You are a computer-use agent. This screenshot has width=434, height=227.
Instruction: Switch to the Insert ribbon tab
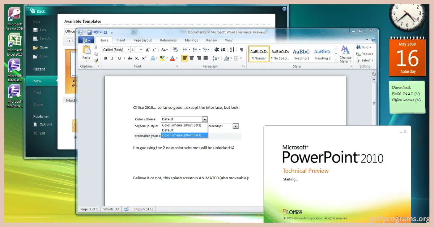(121, 40)
